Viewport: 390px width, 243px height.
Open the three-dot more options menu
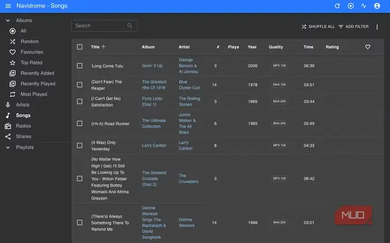pyautogui.click(x=377, y=27)
